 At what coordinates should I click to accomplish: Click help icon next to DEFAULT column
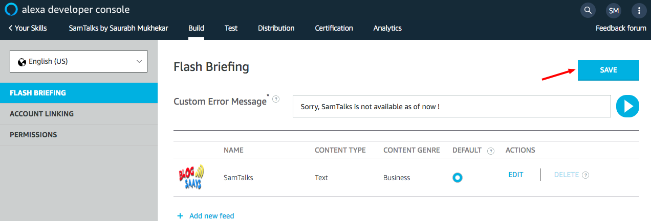[x=491, y=151]
